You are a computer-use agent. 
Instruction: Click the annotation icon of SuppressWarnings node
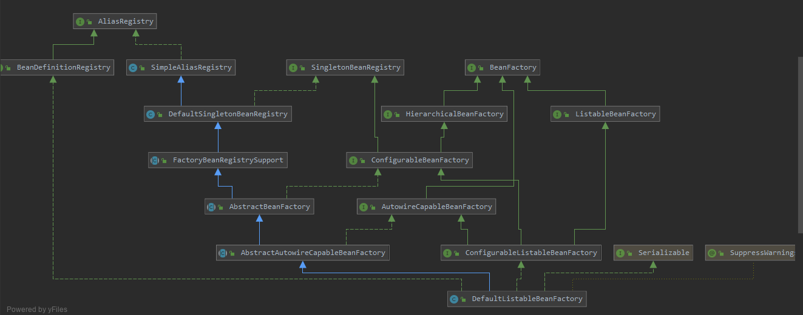pos(712,253)
